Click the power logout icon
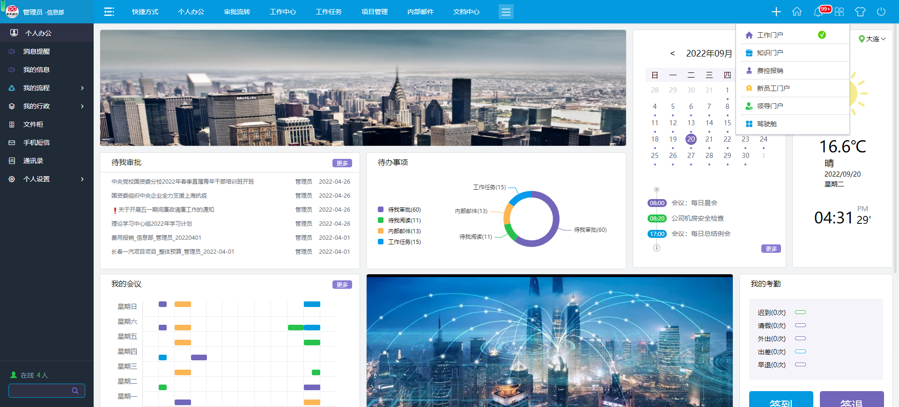Viewport: 899px width, 407px height. 881,12
